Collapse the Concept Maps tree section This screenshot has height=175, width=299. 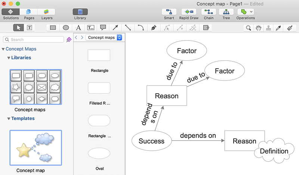pos(3,49)
